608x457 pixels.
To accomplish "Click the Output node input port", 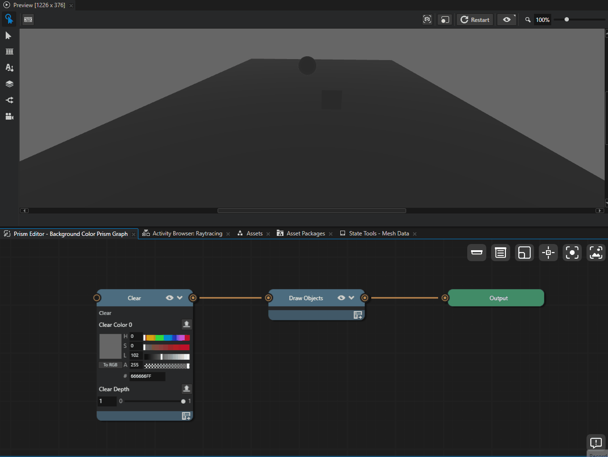I will point(445,298).
